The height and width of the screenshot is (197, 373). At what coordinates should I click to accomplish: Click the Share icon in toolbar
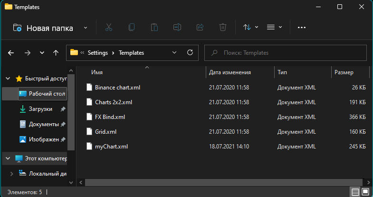[200, 28]
